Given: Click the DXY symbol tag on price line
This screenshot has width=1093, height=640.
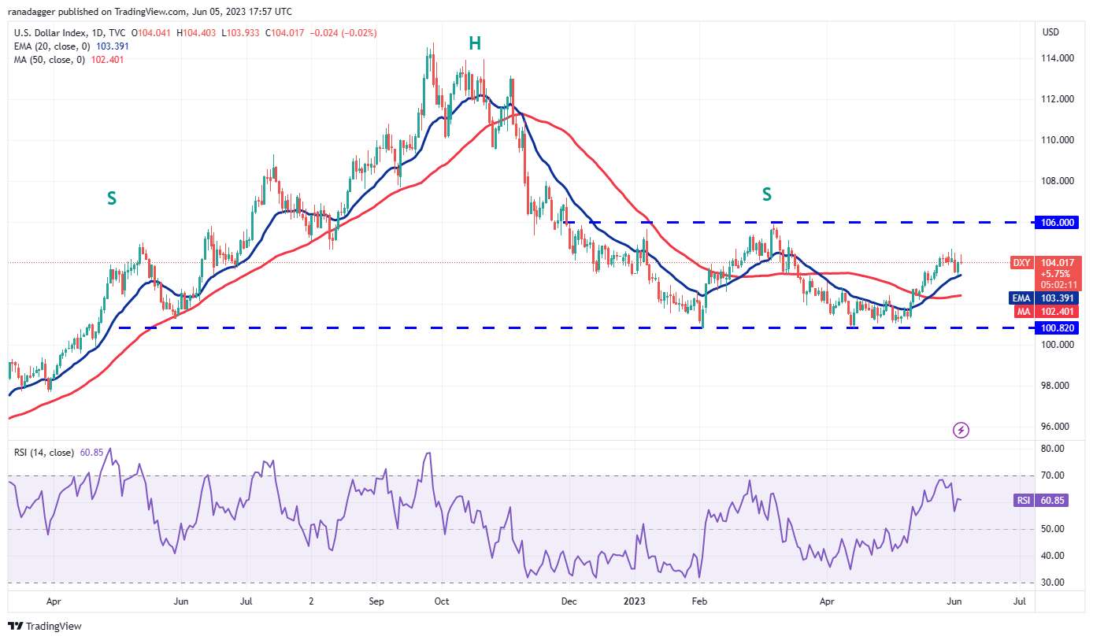Looking at the screenshot, I should coord(1021,263).
